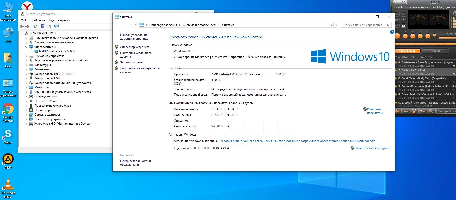This screenshot has height=200, width=456.
Task: Collapse Видеоадаптеры node in Device Manager
Action: [26, 47]
